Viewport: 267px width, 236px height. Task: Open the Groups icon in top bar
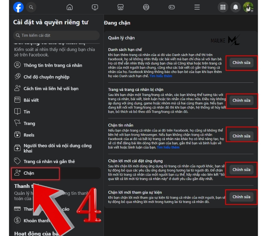146,7
